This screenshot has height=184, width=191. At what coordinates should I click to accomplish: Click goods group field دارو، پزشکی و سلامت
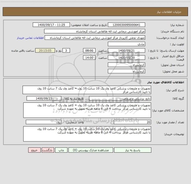pyautogui.click(x=120, y=98)
